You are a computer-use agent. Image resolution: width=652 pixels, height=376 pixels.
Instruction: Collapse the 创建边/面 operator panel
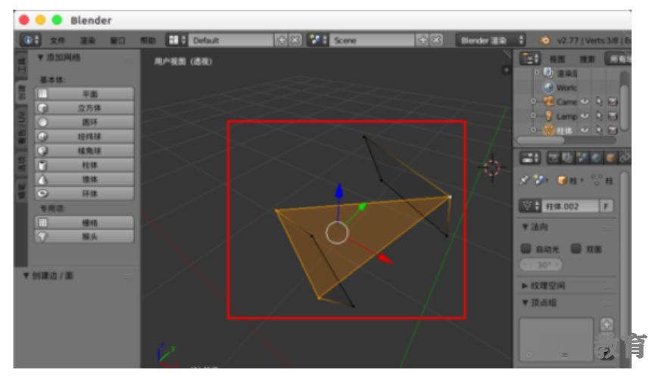point(26,275)
